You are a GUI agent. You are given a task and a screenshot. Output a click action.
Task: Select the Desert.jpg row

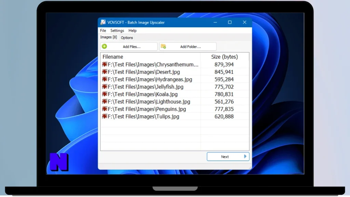175,72
